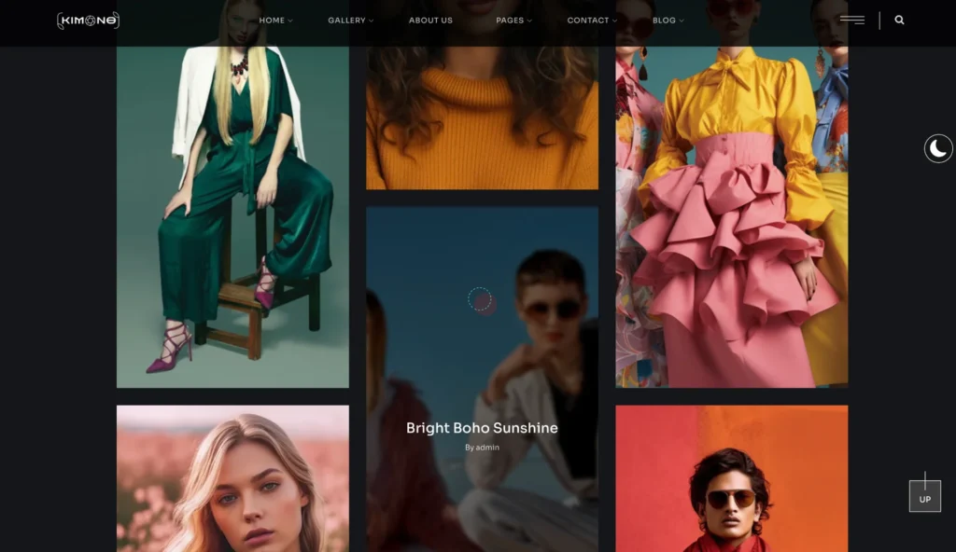Expand the Pages dropdown menu

pyautogui.click(x=513, y=20)
